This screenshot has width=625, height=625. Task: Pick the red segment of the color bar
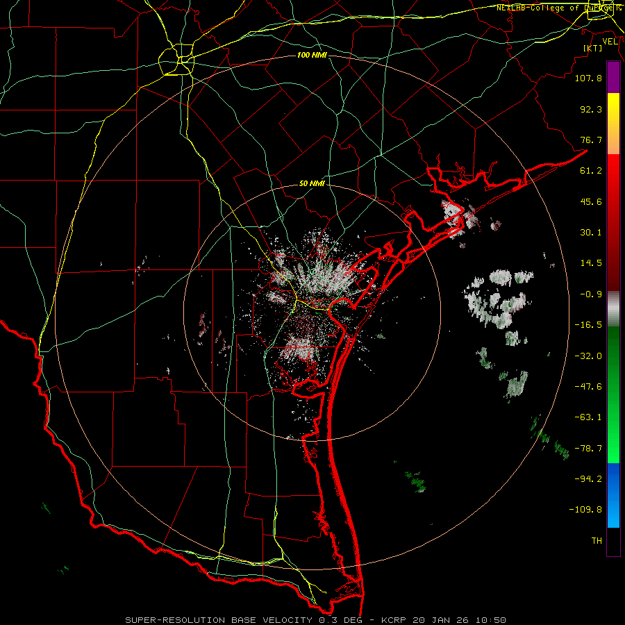pos(613,222)
